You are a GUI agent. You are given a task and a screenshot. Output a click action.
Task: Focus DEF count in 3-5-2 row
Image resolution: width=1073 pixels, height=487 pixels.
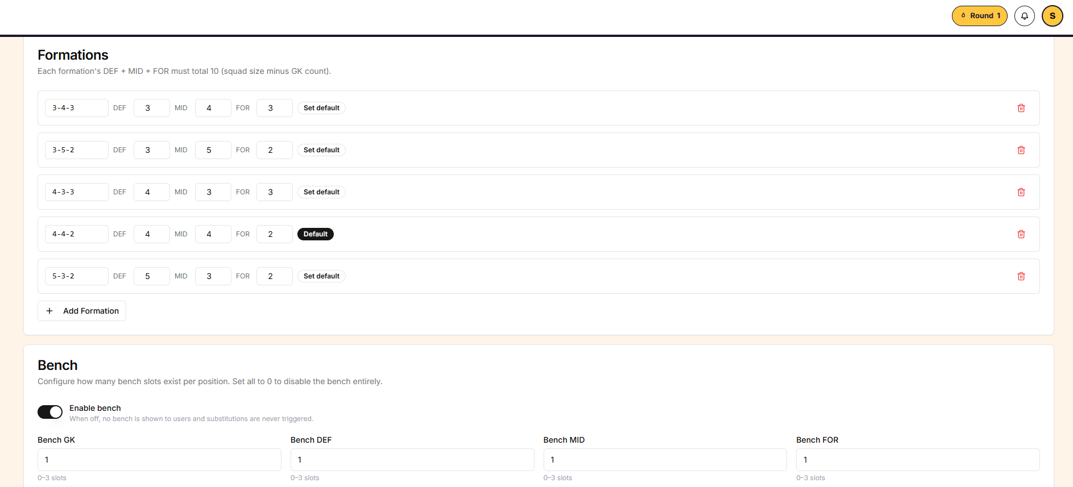(152, 150)
